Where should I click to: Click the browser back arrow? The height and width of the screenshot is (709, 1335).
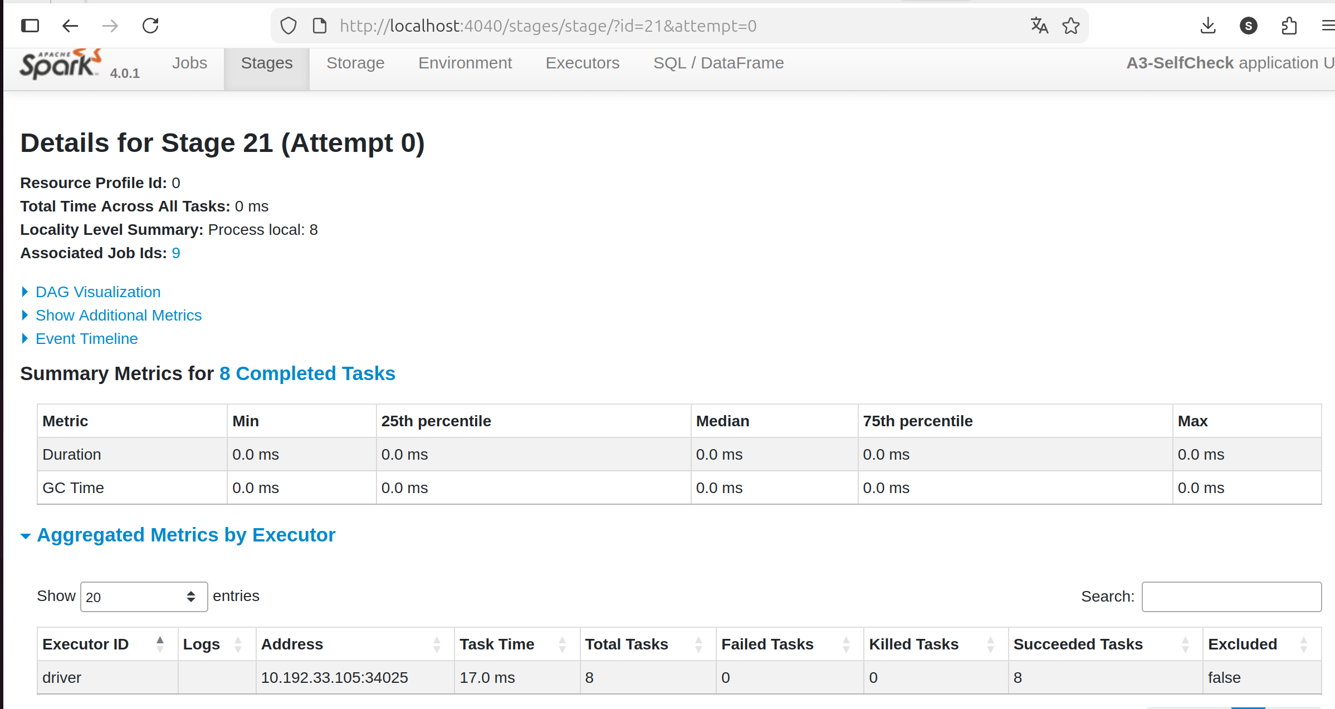[70, 26]
